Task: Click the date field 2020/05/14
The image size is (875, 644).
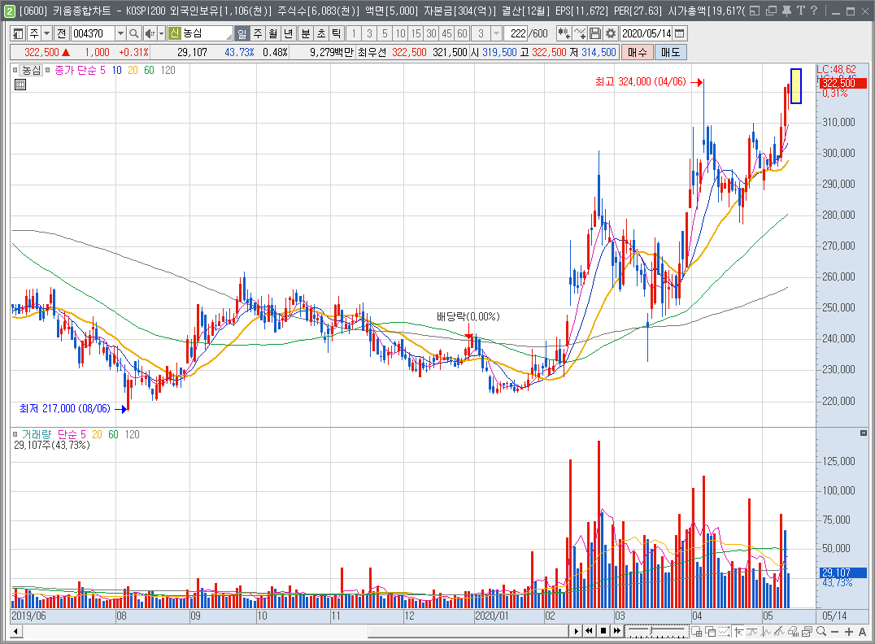Action: 646,33
